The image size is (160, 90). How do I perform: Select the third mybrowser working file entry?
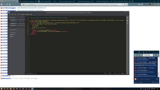(17, 23)
